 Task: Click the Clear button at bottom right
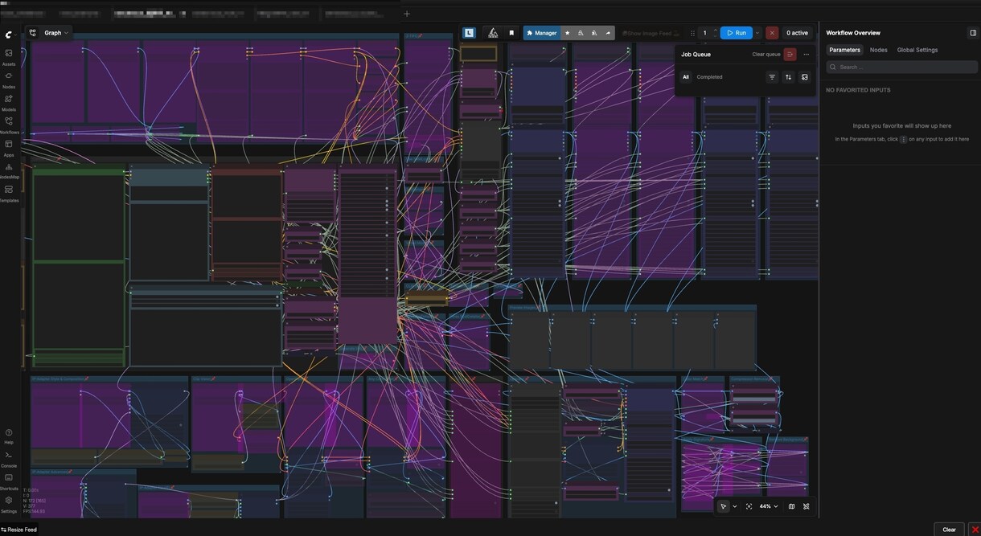[949, 530]
